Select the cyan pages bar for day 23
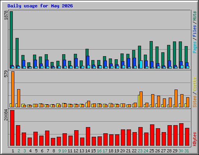 [x=141, y=64]
